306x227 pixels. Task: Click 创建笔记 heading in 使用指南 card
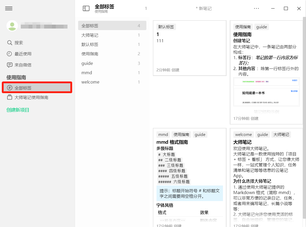(242, 41)
